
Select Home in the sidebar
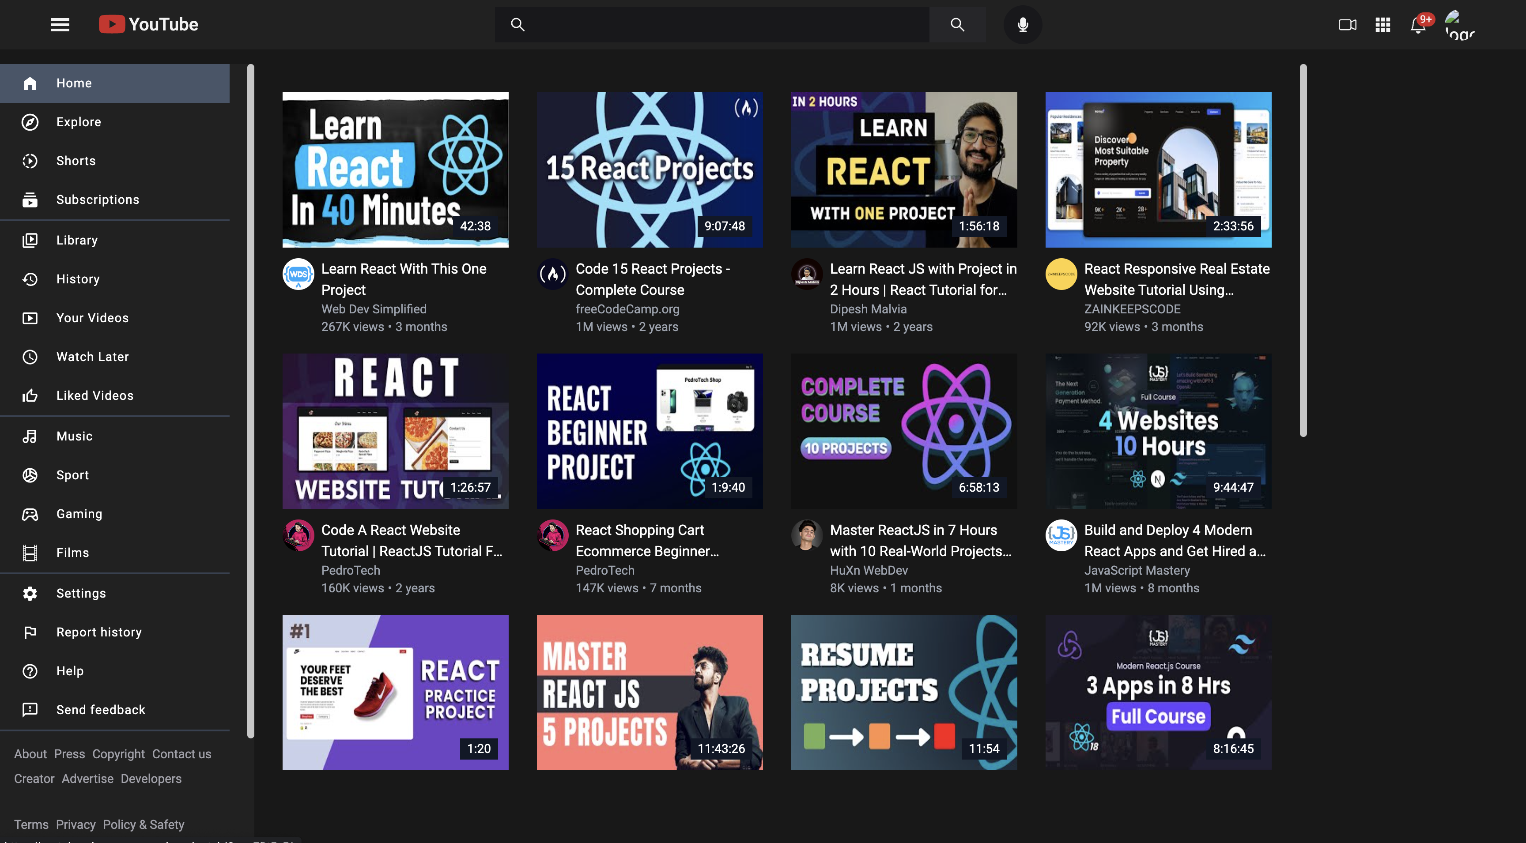(x=115, y=83)
